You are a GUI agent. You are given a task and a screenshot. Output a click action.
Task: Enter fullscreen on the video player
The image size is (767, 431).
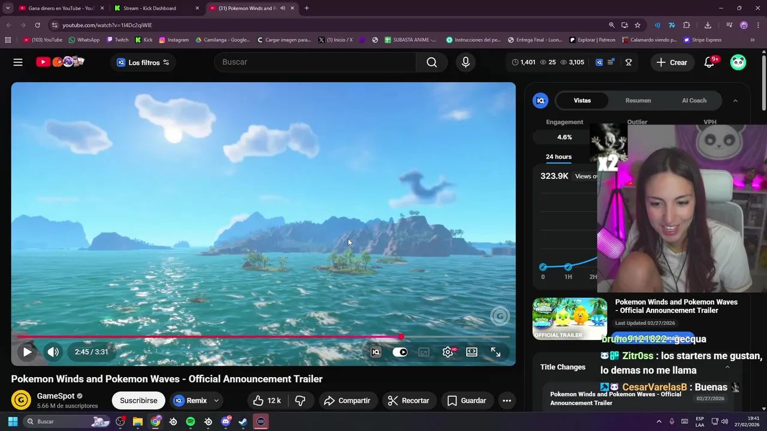click(496, 352)
